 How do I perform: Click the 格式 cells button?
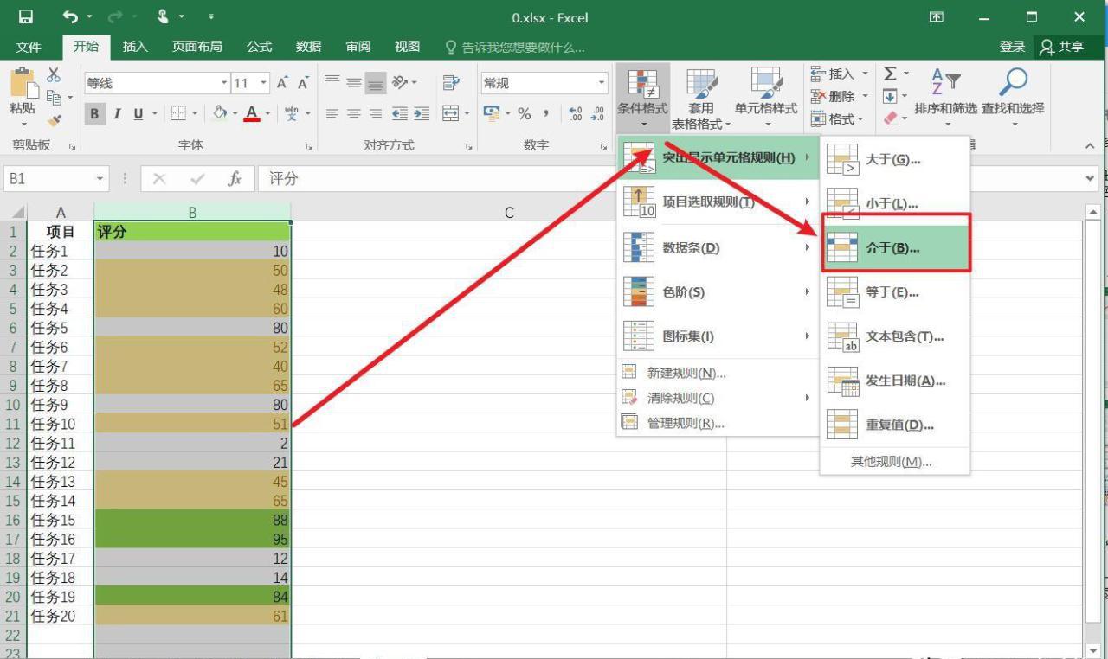tap(839, 119)
